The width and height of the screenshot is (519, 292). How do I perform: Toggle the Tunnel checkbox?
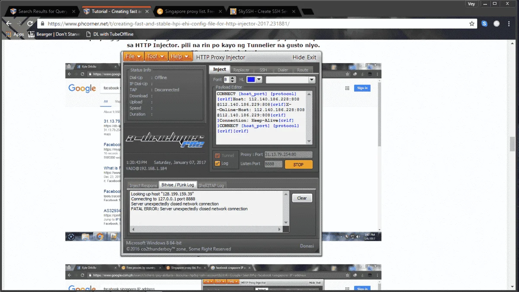click(x=217, y=155)
